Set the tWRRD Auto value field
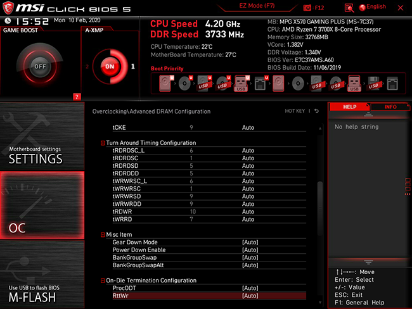The image size is (412, 309). [248, 219]
